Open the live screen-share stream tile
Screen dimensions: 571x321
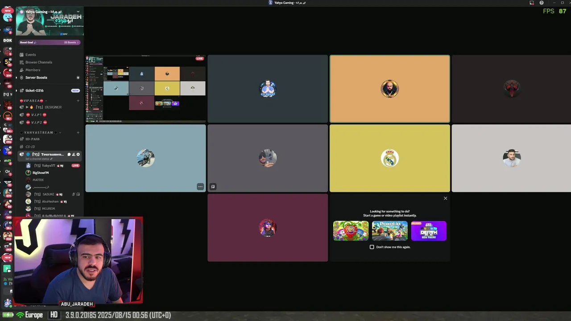145,89
